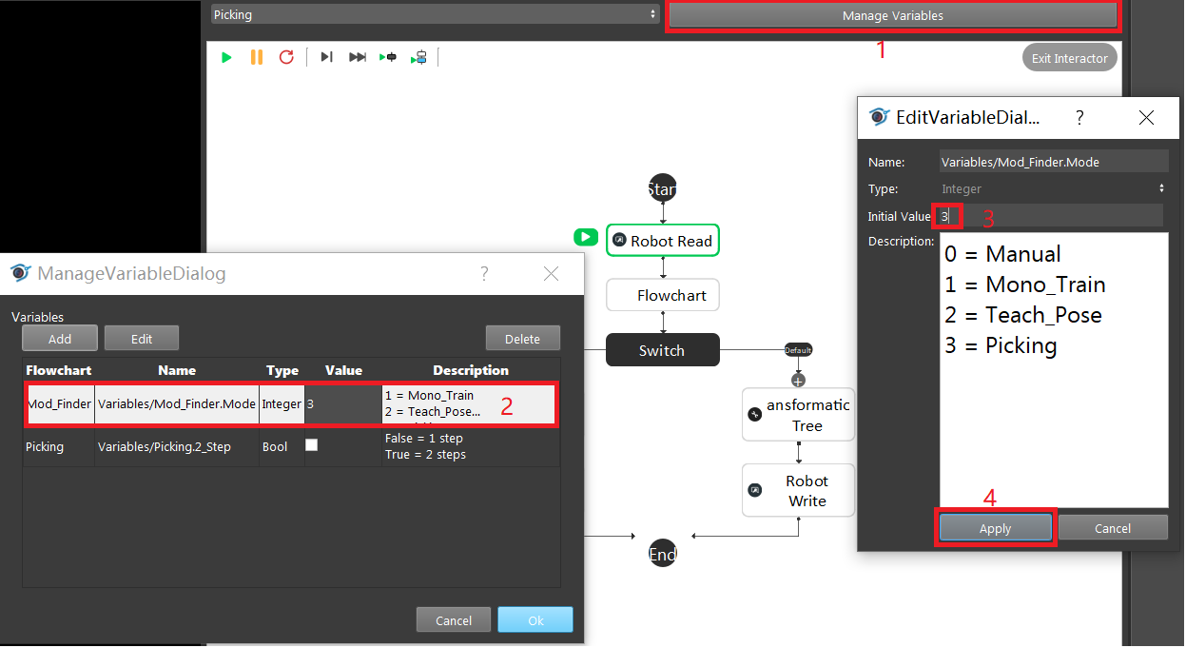Image resolution: width=1186 pixels, height=648 pixels.
Task: Click the run-from-blue-node flowchart icon
Action: coord(418,57)
